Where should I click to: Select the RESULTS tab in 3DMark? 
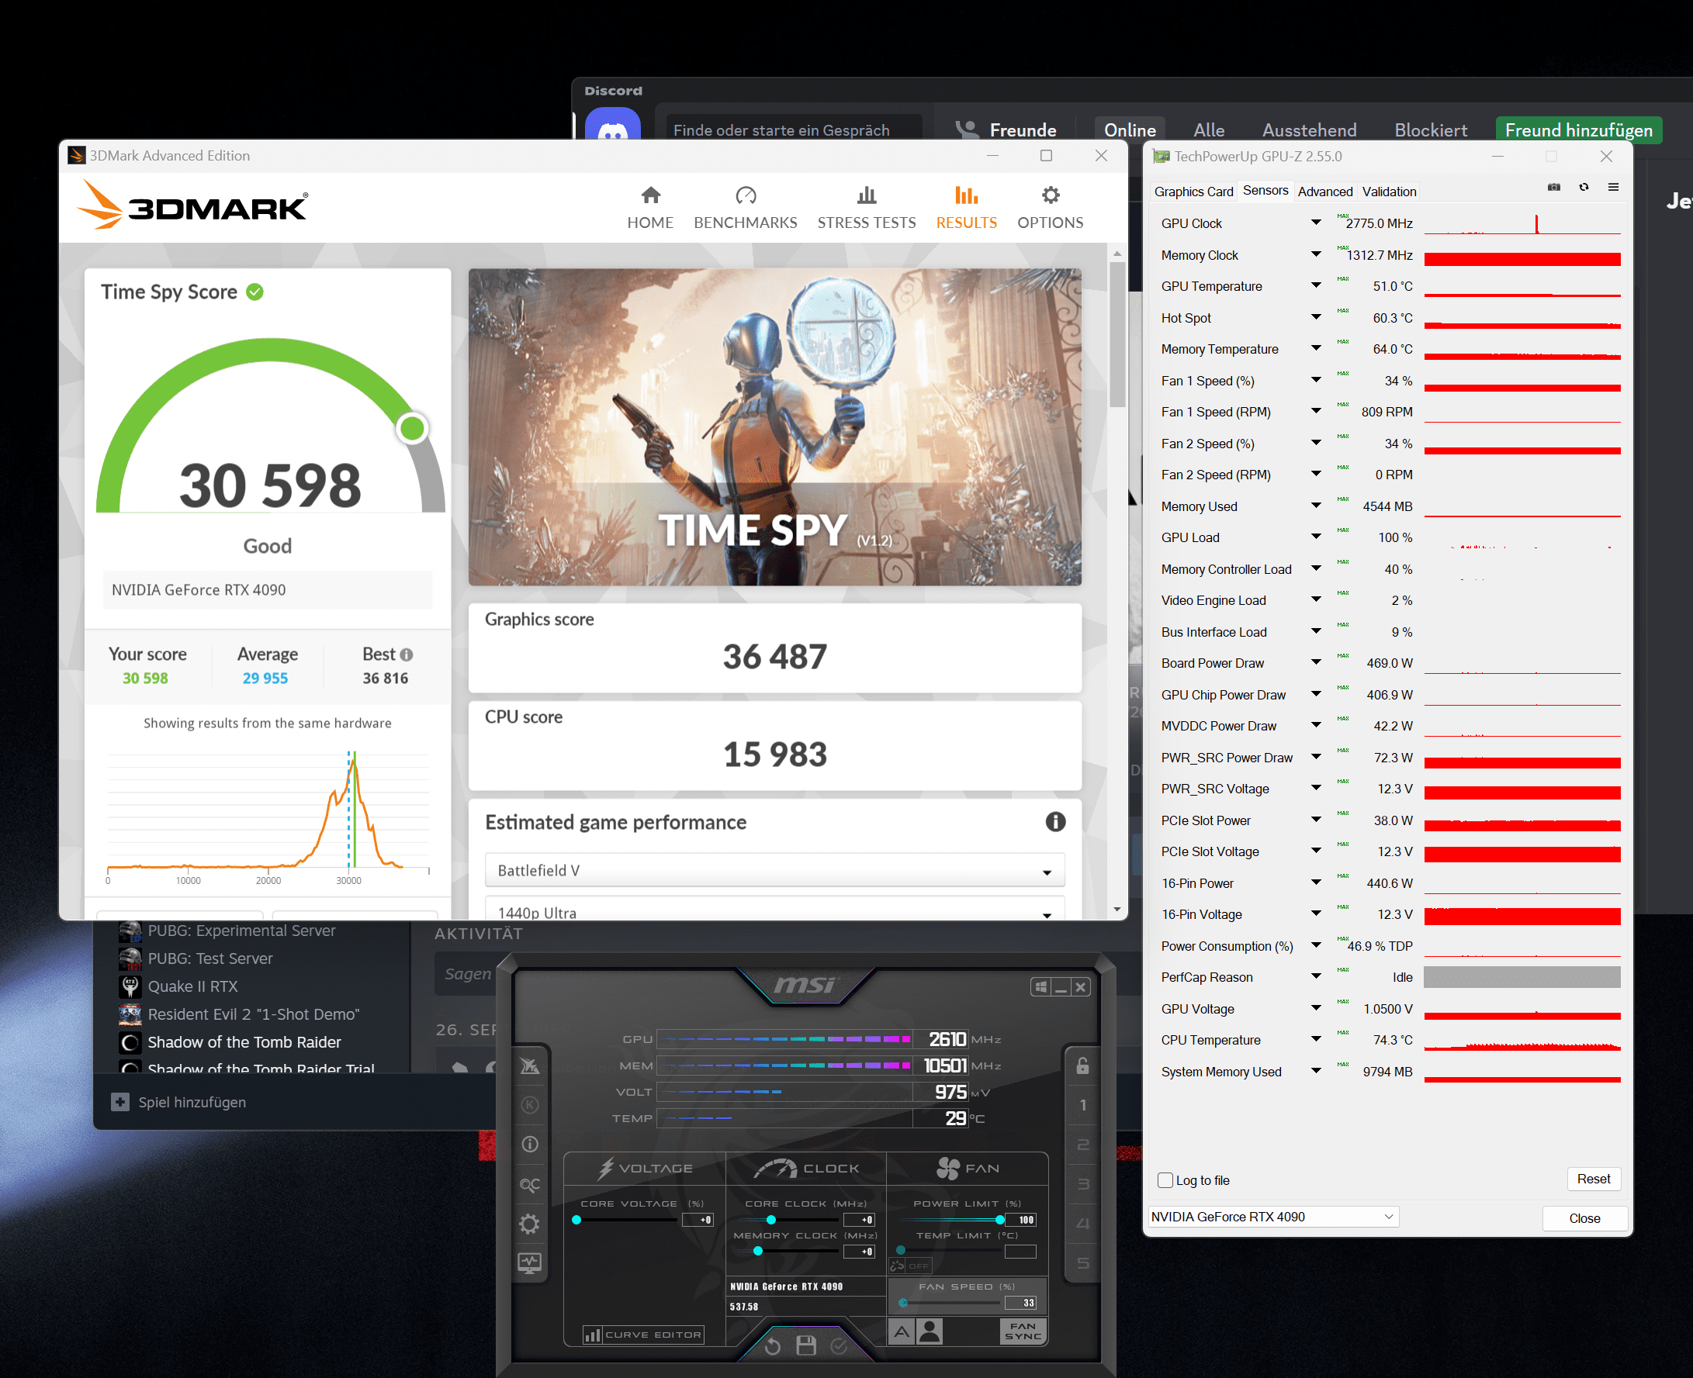point(966,208)
